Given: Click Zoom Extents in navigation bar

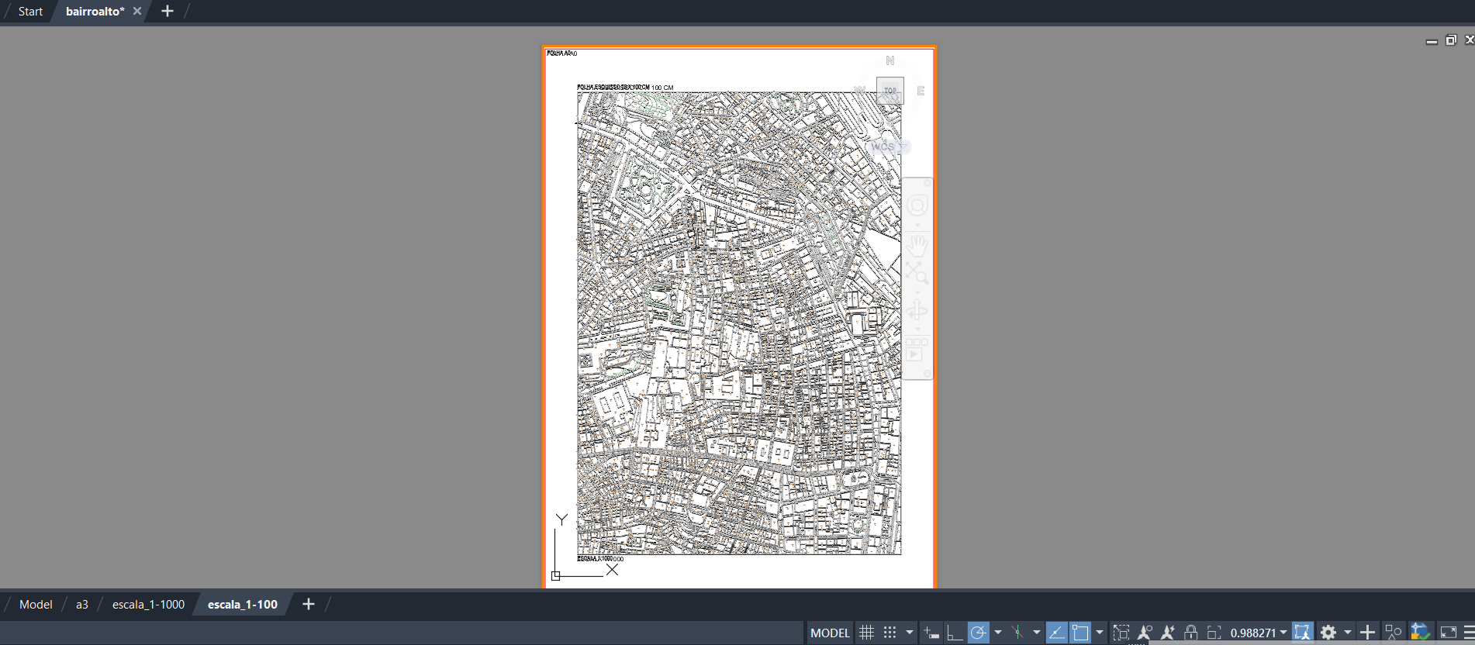Looking at the screenshot, I should tap(917, 273).
